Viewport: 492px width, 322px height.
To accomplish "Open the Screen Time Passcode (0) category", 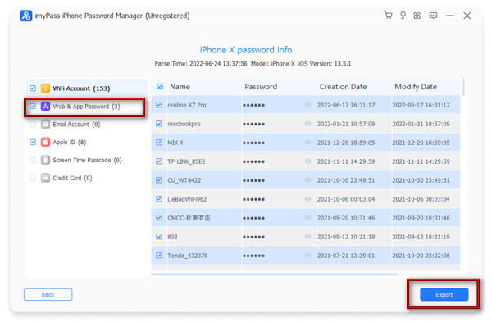I will click(x=87, y=160).
